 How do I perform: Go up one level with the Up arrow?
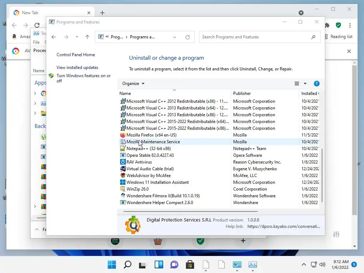tap(87, 37)
